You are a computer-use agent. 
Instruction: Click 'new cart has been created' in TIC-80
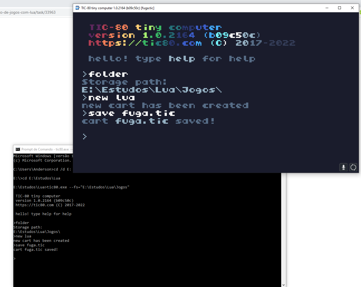(x=165, y=105)
